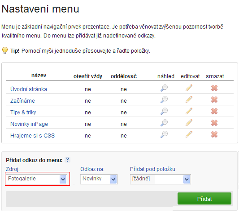This screenshot has height=213, width=239.
Task: Show preview magnifier for Začínáme
Action: tap(164, 100)
